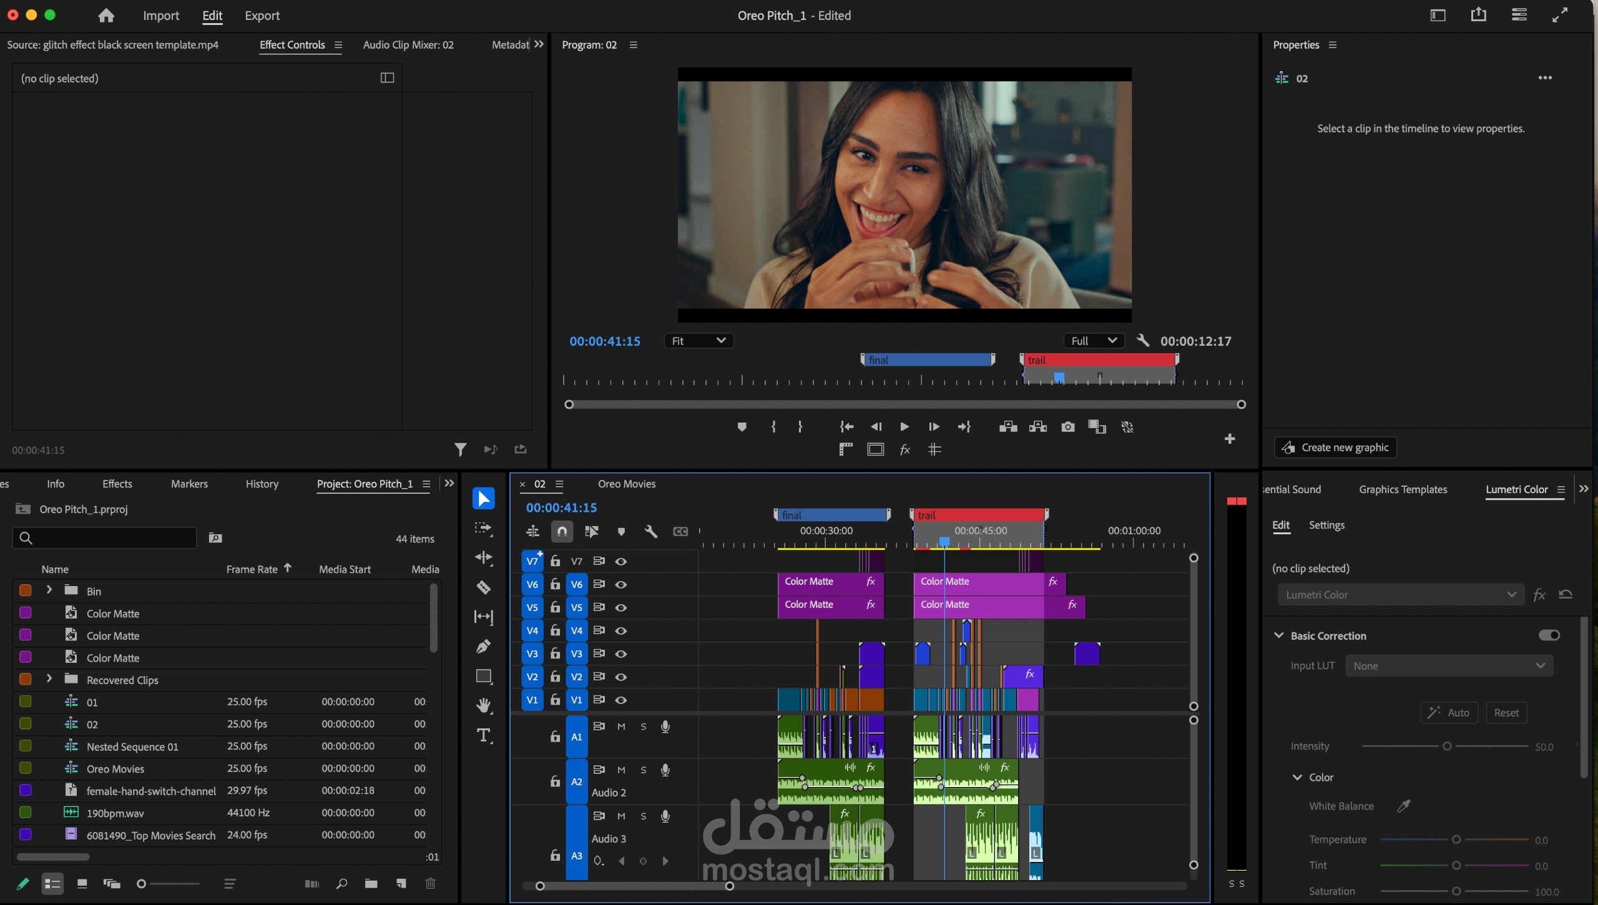Select the Hand tool

pyautogui.click(x=483, y=705)
